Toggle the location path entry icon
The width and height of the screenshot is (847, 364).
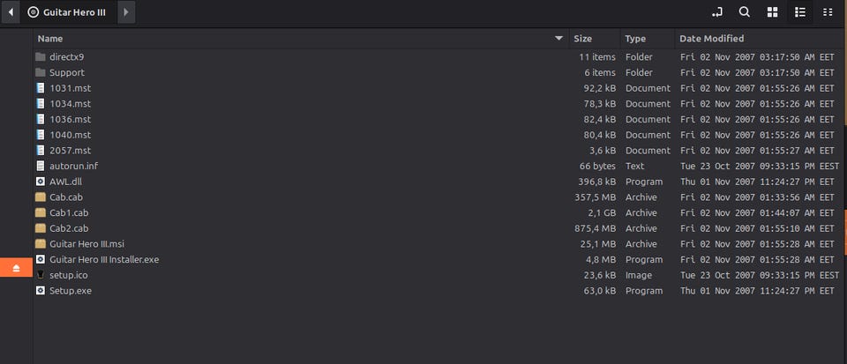716,11
